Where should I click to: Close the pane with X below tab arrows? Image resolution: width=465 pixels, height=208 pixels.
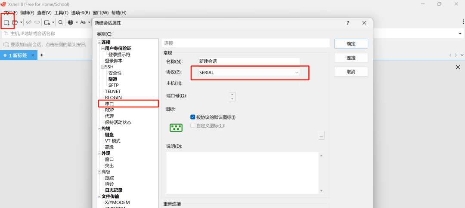click(x=458, y=67)
